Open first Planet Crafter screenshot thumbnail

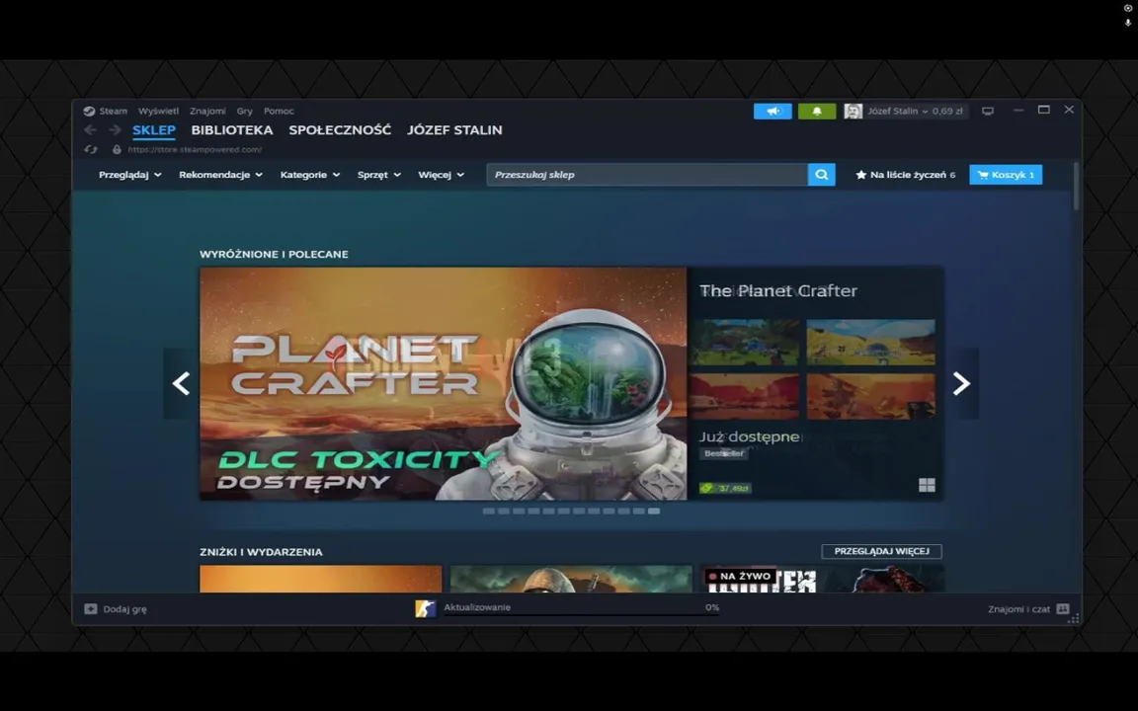(x=745, y=342)
